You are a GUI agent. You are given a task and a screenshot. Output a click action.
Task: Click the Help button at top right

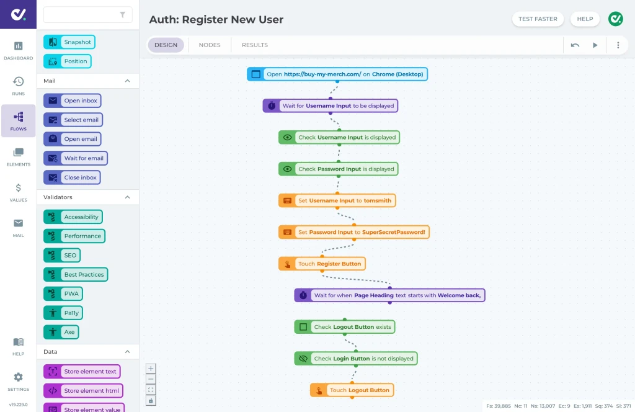pos(585,19)
